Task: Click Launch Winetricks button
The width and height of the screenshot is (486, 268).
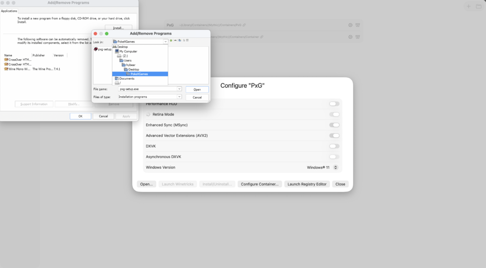Action: click(177, 184)
